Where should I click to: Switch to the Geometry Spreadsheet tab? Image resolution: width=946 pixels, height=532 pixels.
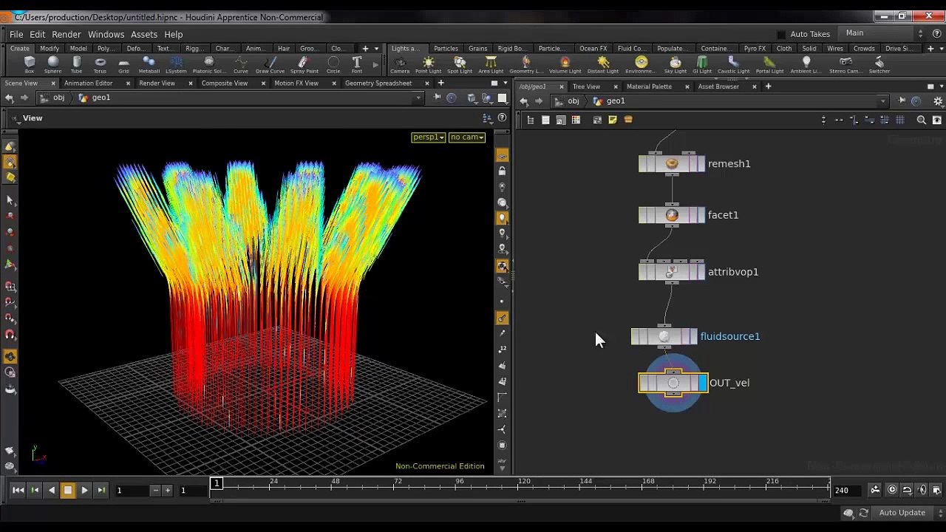(x=378, y=83)
